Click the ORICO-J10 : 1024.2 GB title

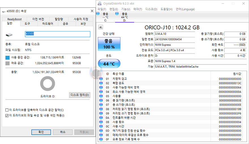click(172, 27)
